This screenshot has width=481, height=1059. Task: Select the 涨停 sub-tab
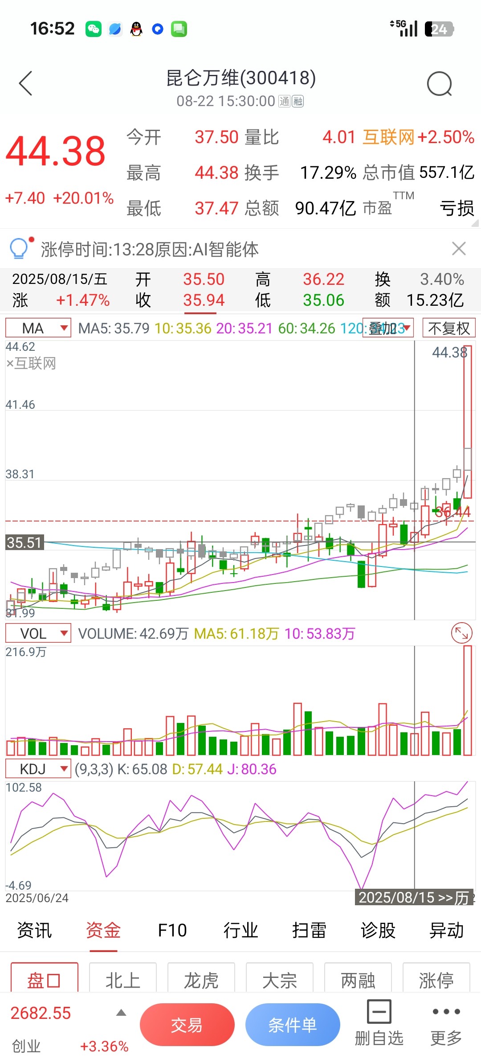coord(436,978)
